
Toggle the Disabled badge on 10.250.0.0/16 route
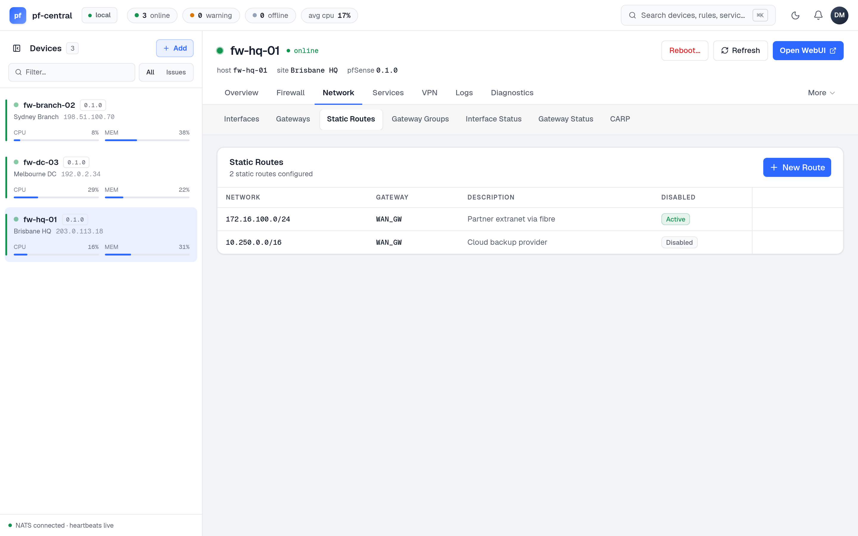point(679,242)
